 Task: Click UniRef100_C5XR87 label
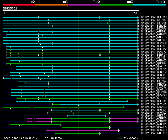coord(154,87)
